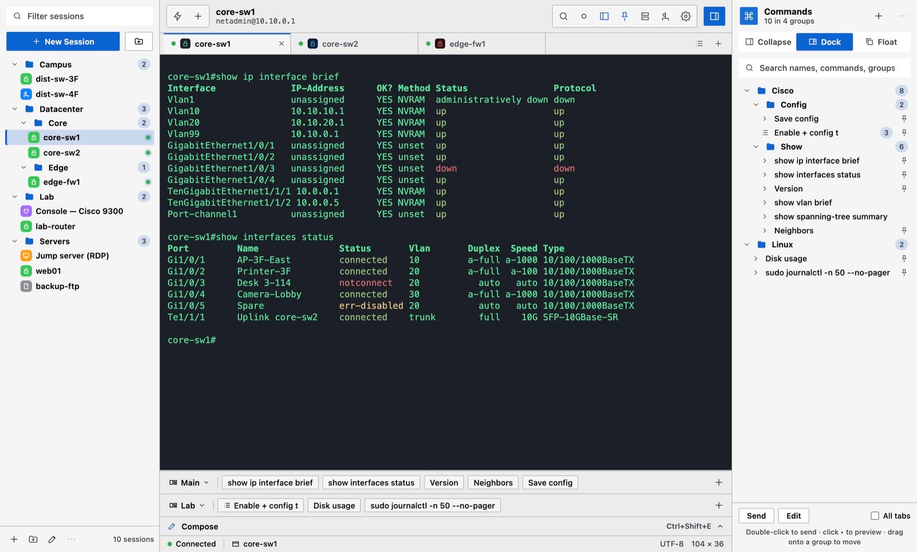Select show spanning-tree summary command
Viewport: 917px width, 552px height.
point(830,216)
